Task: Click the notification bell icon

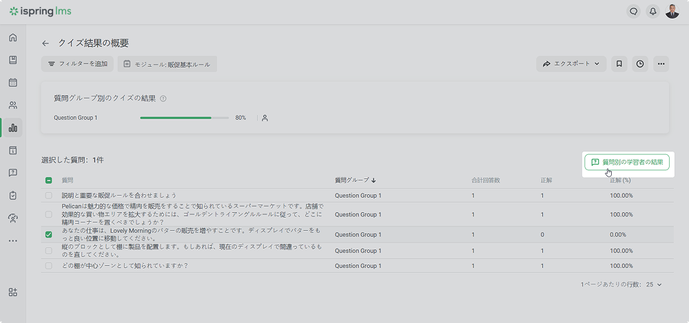Action: (x=652, y=12)
